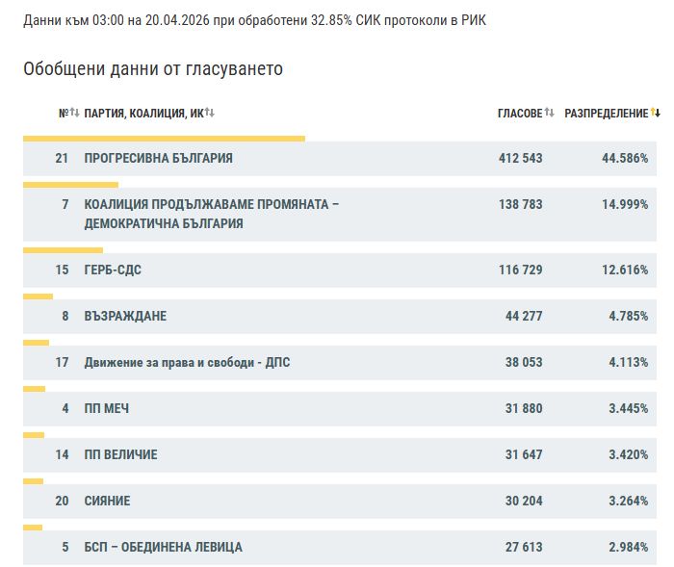Click the 412 543 votes cell
Viewport: 674px width, 567px height.
[520, 158]
